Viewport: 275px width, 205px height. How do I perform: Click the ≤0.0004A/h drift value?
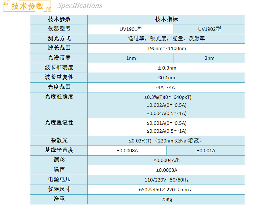[x=166, y=160]
